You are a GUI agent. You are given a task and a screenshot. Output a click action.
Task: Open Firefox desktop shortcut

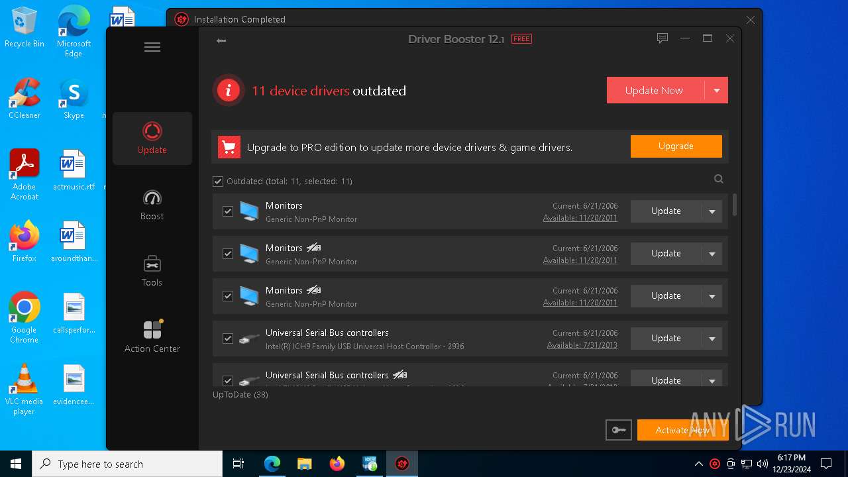coord(25,242)
